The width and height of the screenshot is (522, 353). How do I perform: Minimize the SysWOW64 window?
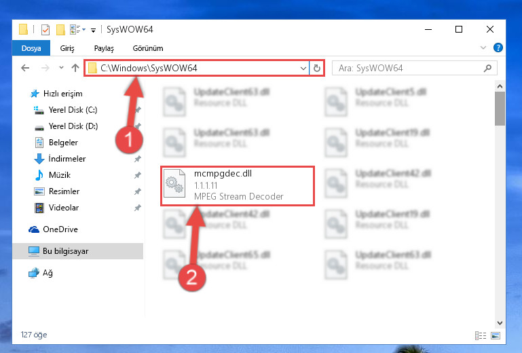428,30
